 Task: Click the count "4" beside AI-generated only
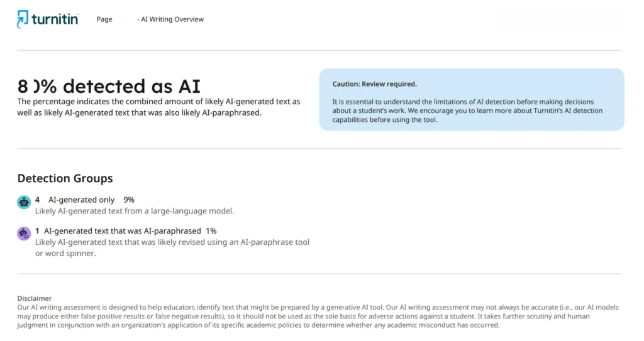coord(38,200)
